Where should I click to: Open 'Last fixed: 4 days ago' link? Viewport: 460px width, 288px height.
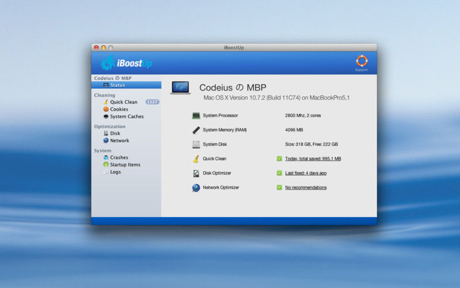click(x=306, y=173)
